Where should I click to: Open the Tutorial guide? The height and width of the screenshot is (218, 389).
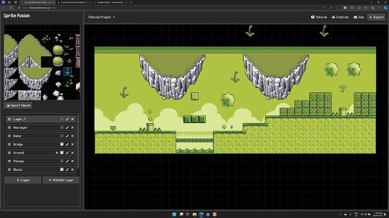[x=318, y=17]
